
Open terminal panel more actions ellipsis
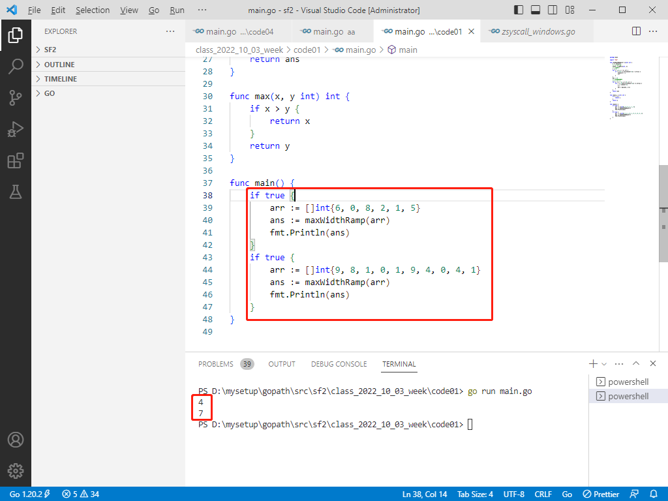(x=619, y=364)
